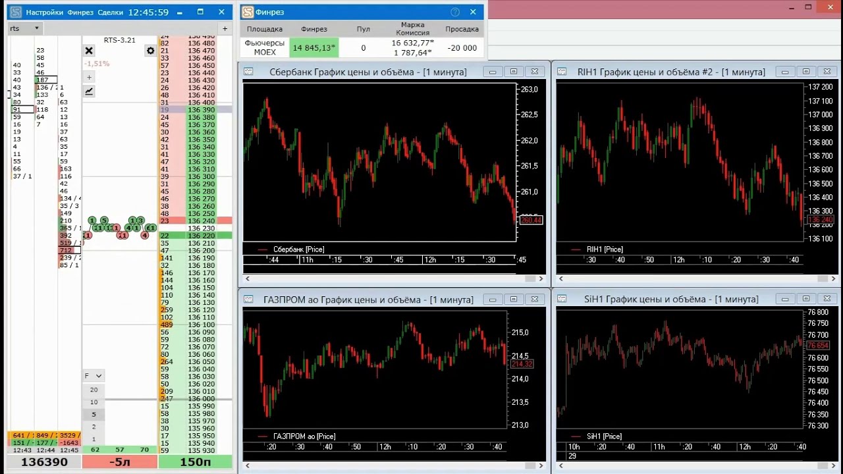
Task: Maximize the ГАЗПРОМ ао chart window
Action: click(513, 300)
